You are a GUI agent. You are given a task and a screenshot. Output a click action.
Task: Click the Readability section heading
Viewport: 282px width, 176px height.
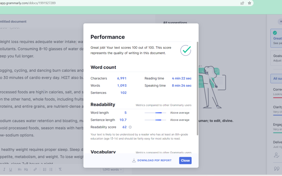[x=103, y=105]
